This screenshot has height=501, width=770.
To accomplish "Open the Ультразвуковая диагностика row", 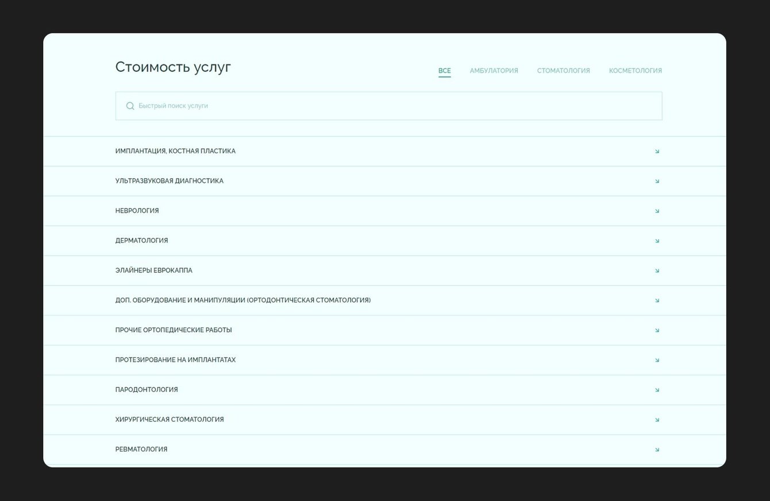I will pos(169,181).
